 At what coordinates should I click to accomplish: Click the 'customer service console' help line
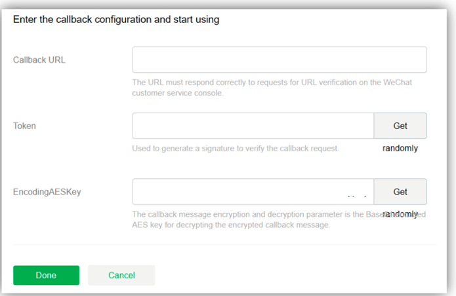coord(178,93)
